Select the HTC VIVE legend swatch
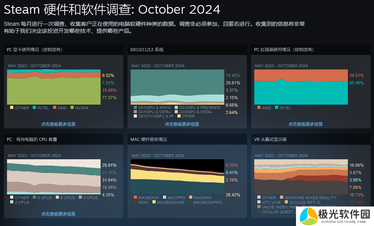 [x=259, y=202]
